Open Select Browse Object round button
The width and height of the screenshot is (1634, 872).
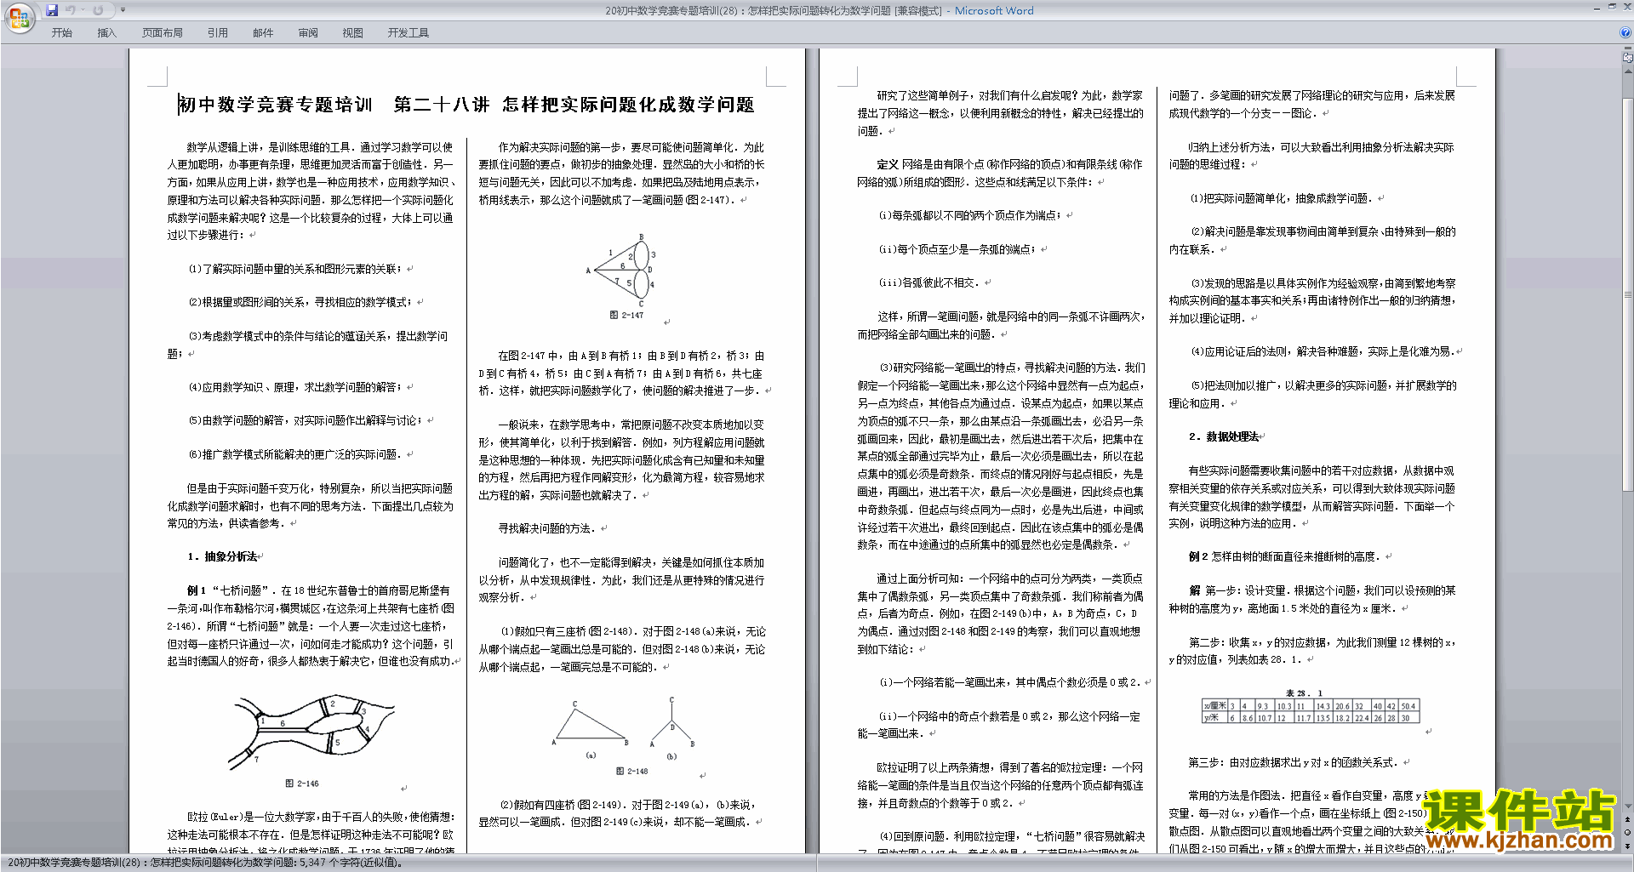[x=1628, y=833]
